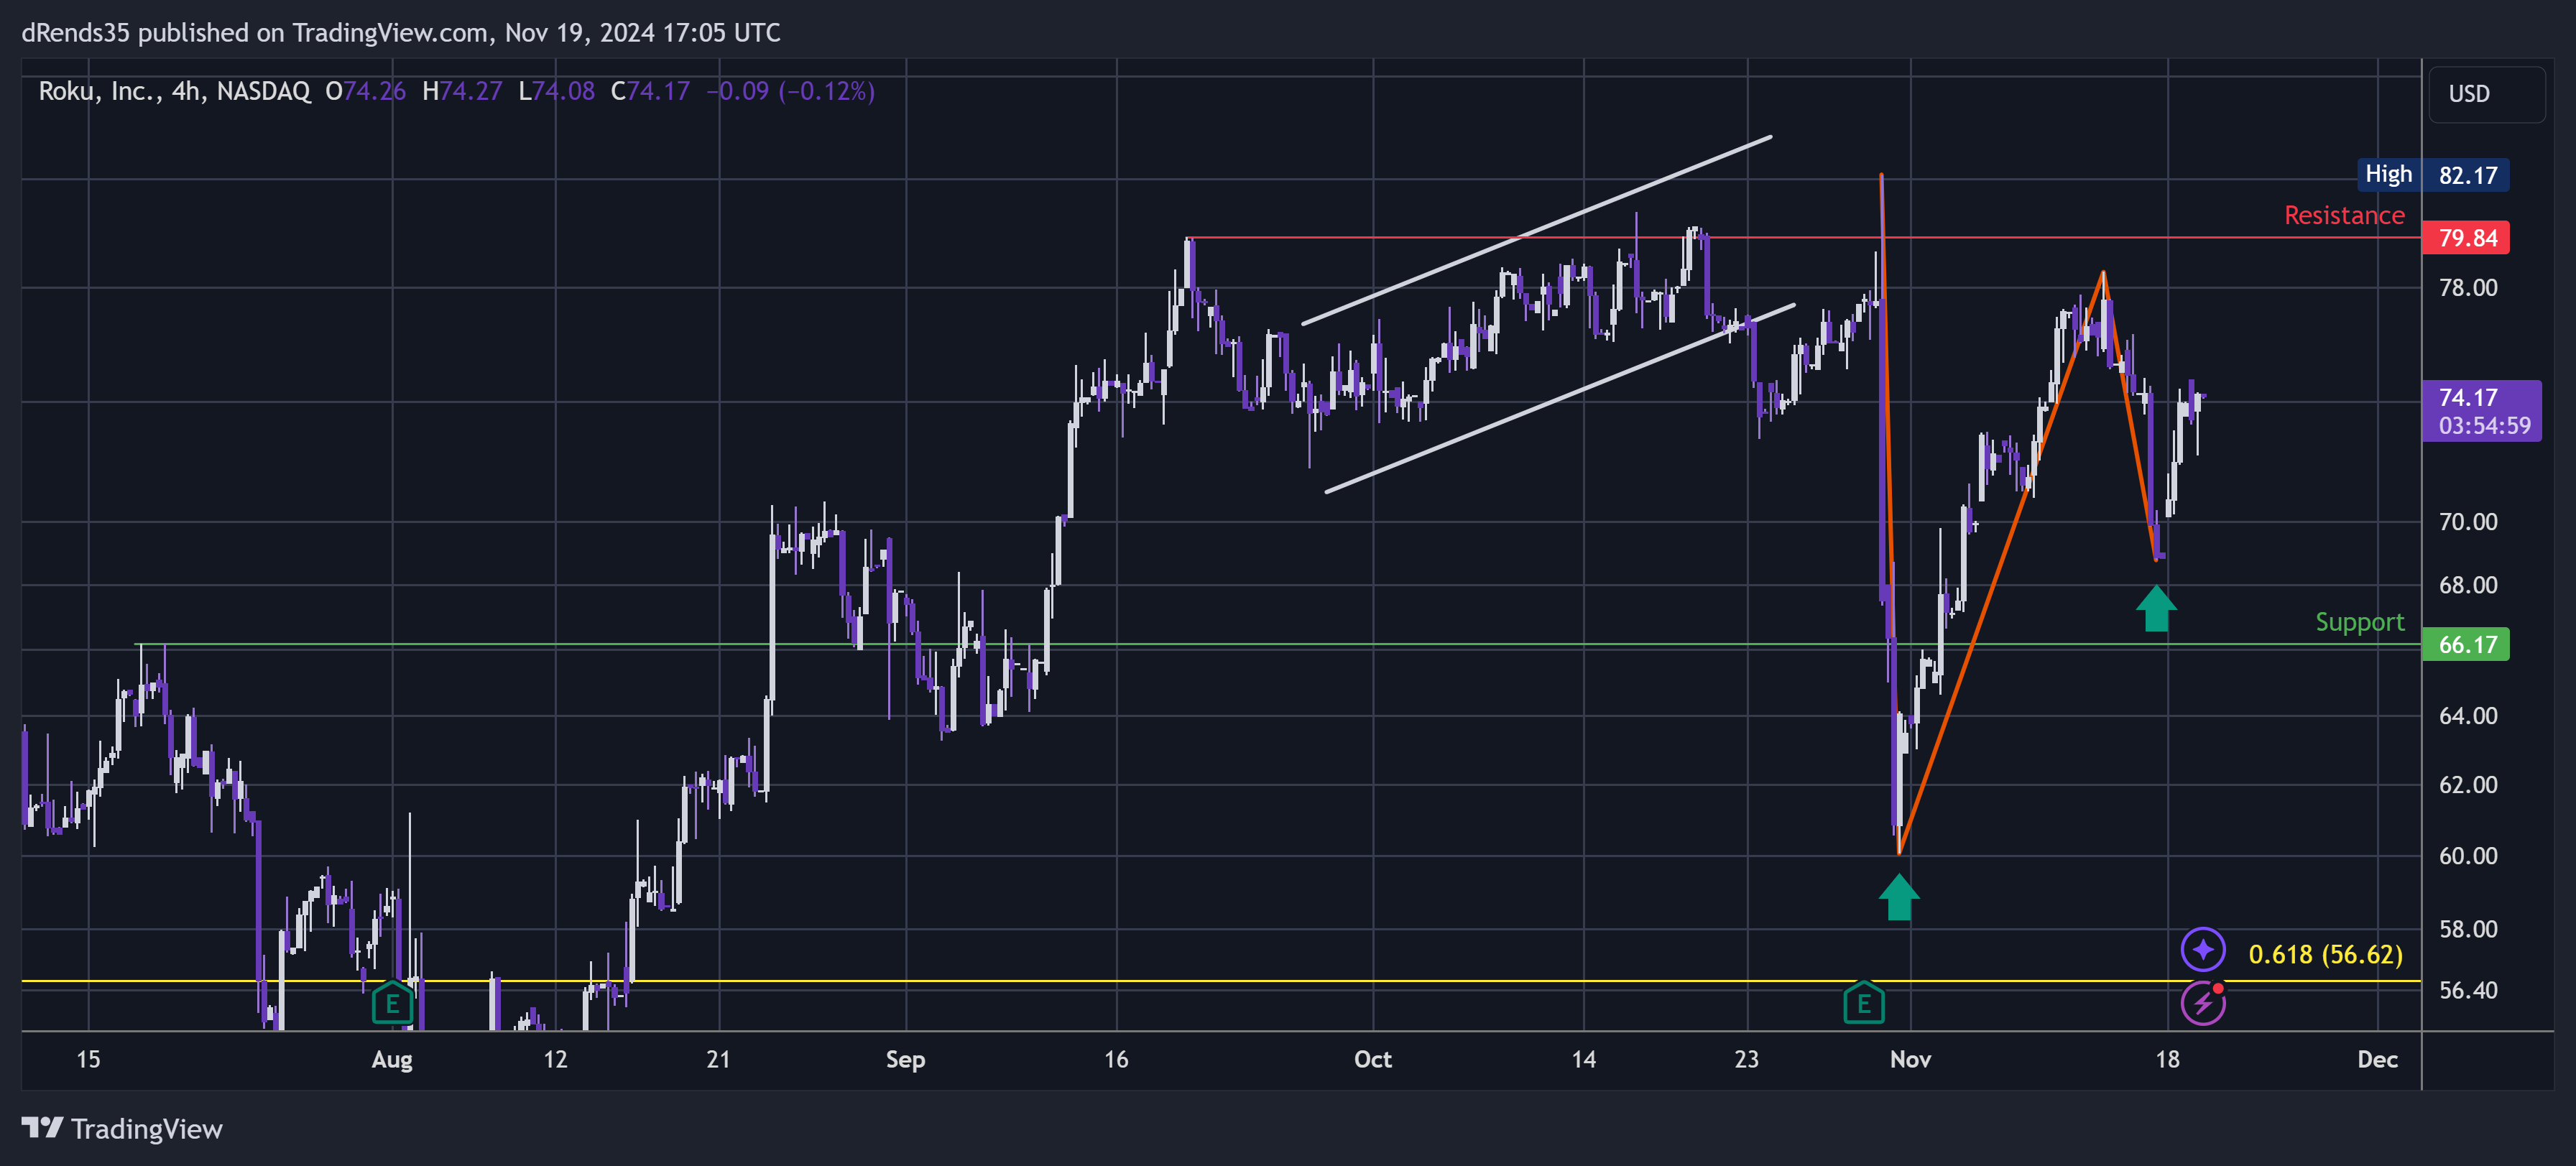This screenshot has width=2576, height=1166.
Task: Click the green up arrow below Nov 18 low
Action: click(2156, 609)
